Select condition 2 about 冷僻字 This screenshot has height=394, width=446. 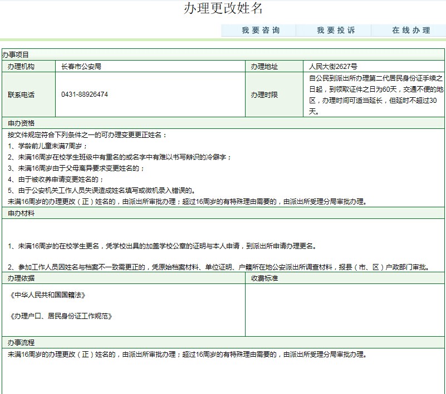pyautogui.click(x=120, y=157)
